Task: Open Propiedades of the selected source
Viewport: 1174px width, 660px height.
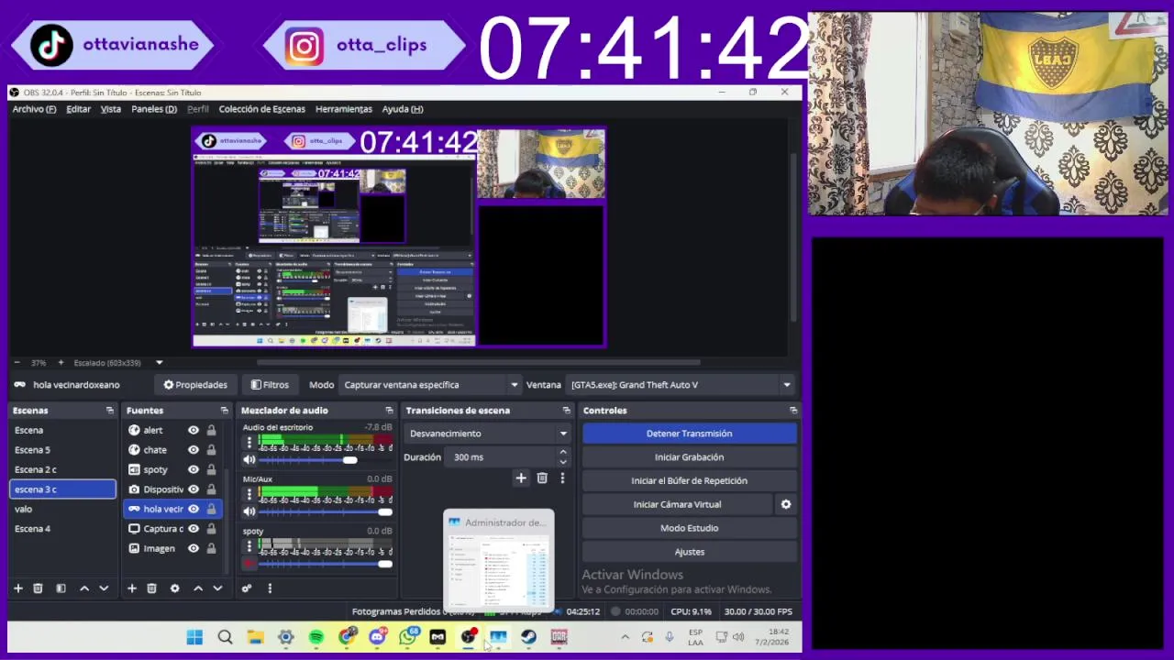Action: (x=194, y=385)
